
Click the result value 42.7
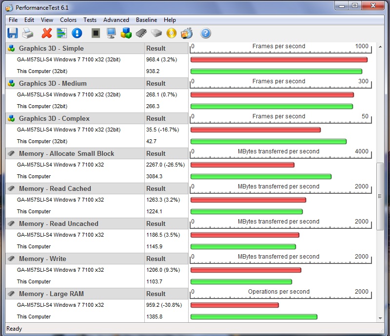click(x=151, y=141)
